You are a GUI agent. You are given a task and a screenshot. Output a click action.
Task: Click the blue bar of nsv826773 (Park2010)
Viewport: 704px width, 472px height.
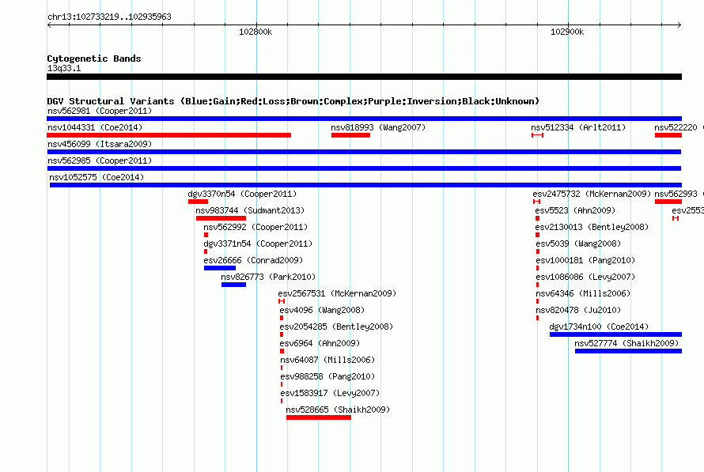tap(233, 285)
